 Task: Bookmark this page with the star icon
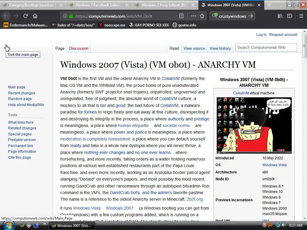pos(202,16)
